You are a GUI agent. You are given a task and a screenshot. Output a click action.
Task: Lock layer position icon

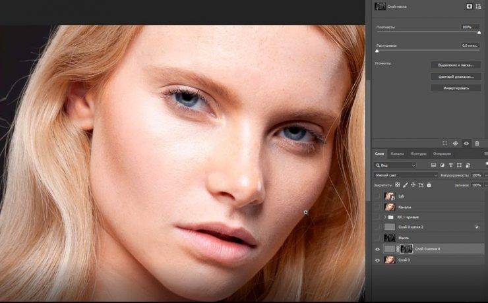(413, 185)
